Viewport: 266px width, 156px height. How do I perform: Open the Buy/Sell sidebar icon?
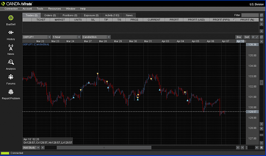tap(11, 18)
